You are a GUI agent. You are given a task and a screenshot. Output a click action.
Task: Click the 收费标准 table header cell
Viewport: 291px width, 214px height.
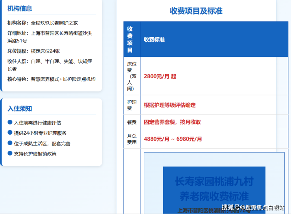pyautogui.click(x=214, y=39)
